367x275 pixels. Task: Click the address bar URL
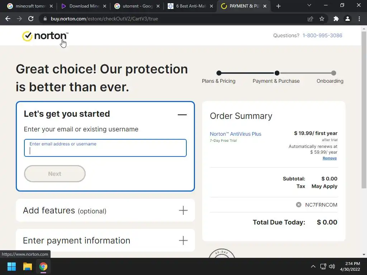point(104,19)
